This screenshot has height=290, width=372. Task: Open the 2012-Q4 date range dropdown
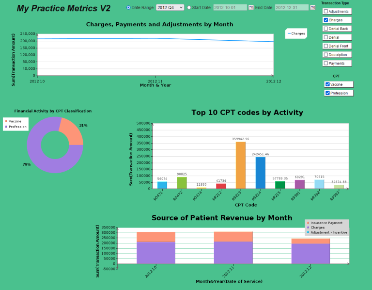[x=170, y=8]
